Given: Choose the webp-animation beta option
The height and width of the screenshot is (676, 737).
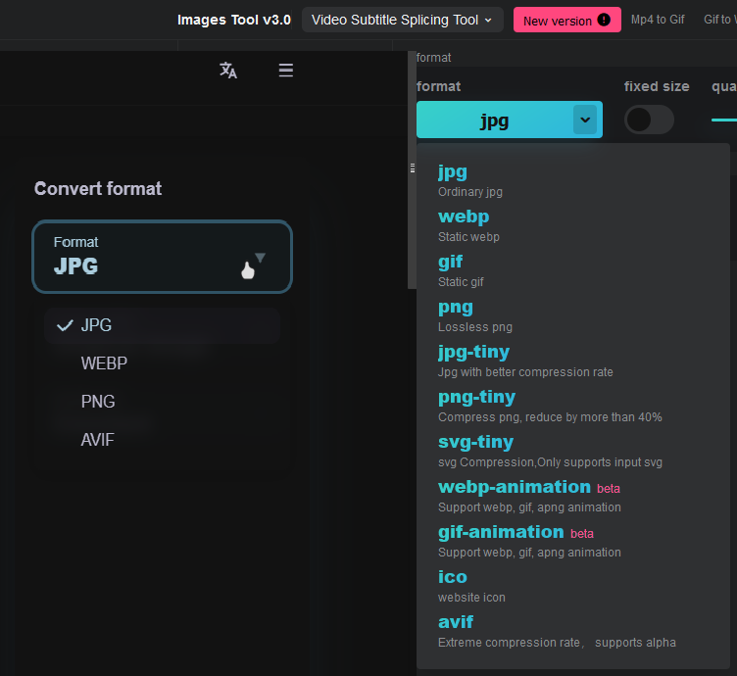Looking at the screenshot, I should pos(572,496).
